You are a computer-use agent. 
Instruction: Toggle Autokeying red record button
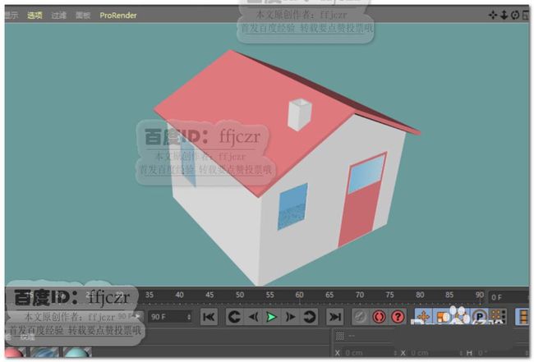coord(379,317)
